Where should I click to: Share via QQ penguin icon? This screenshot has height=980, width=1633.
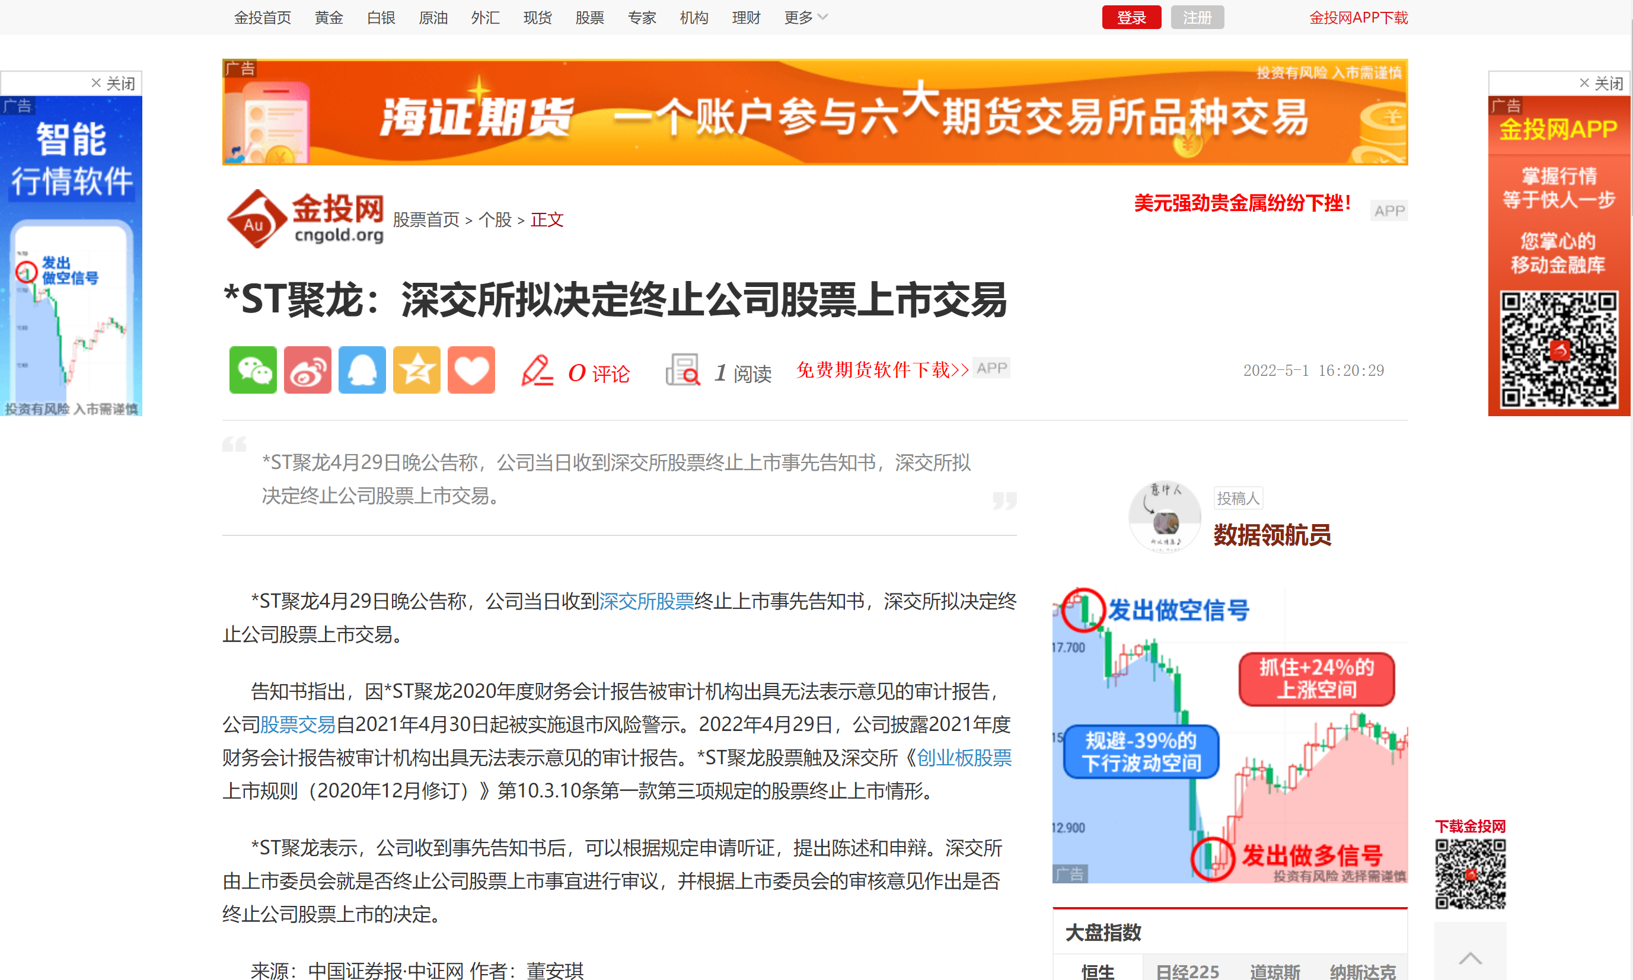362,370
